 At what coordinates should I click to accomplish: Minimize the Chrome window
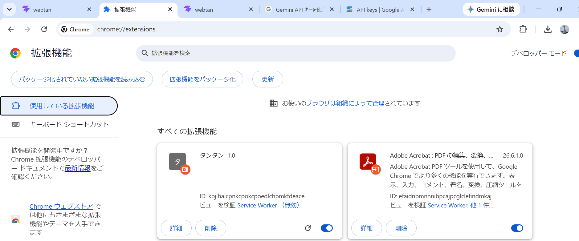click(x=538, y=9)
